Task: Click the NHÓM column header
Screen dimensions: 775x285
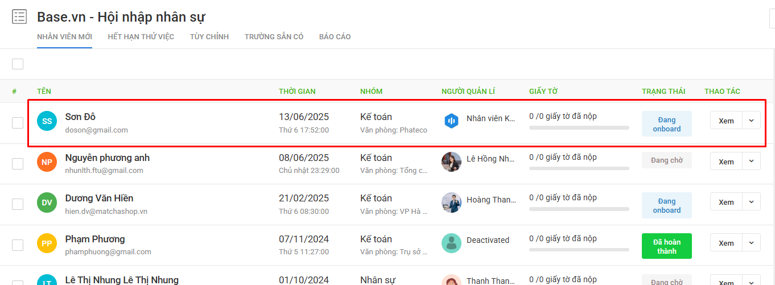Action: (372, 91)
